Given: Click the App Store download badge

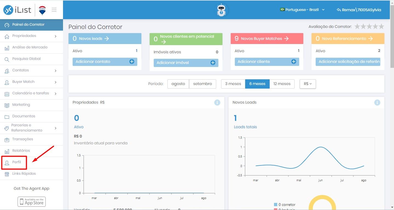Looking at the screenshot, I should tap(32, 202).
